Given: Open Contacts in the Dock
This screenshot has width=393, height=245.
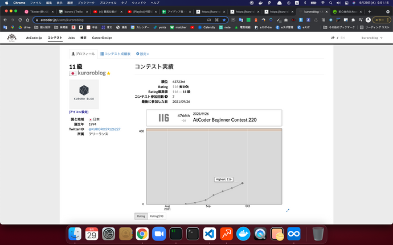Looking at the screenshot, I should 125,234.
